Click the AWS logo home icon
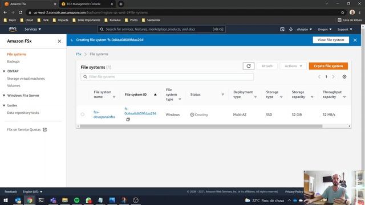The height and width of the screenshot is (205, 365). coord(13,29)
